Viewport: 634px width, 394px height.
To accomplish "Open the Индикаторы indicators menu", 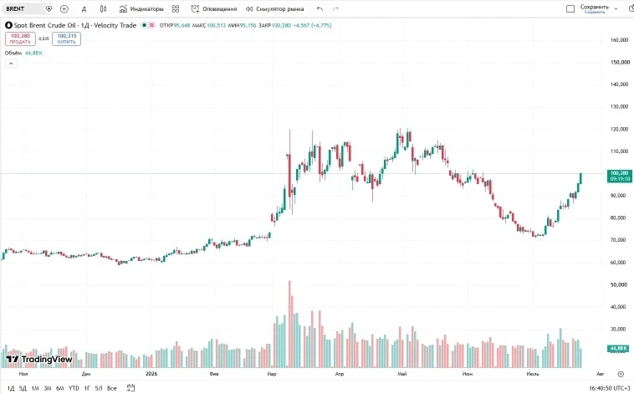I will pos(141,8).
